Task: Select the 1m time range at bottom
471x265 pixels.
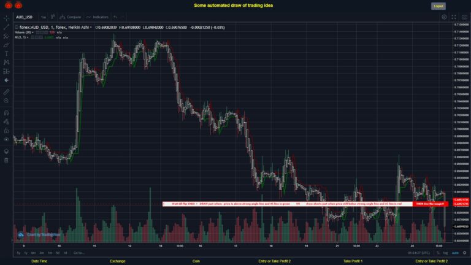Action: point(50,253)
